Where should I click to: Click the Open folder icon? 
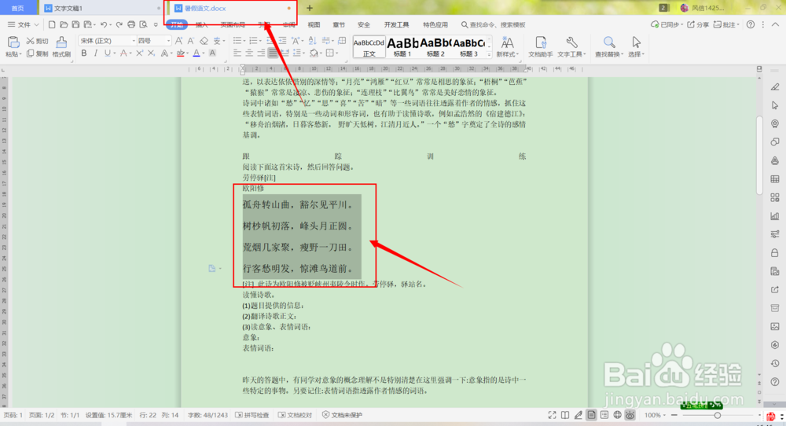[x=64, y=24]
